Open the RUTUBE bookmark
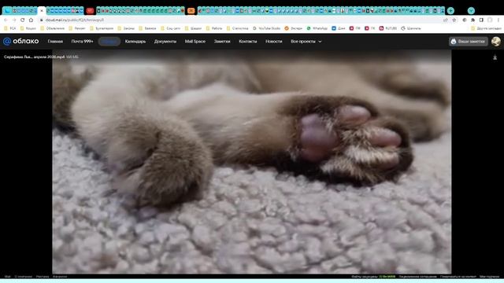This screenshot has height=283, width=504. 388,28
